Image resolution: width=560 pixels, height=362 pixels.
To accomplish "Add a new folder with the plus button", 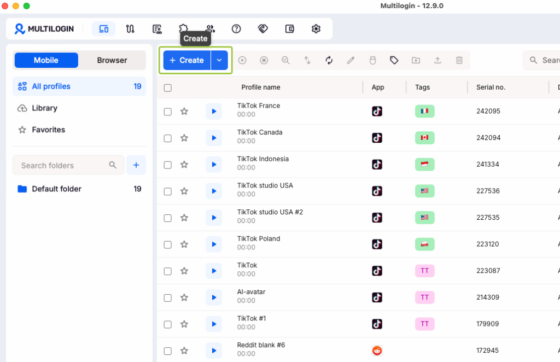I will tap(136, 165).
